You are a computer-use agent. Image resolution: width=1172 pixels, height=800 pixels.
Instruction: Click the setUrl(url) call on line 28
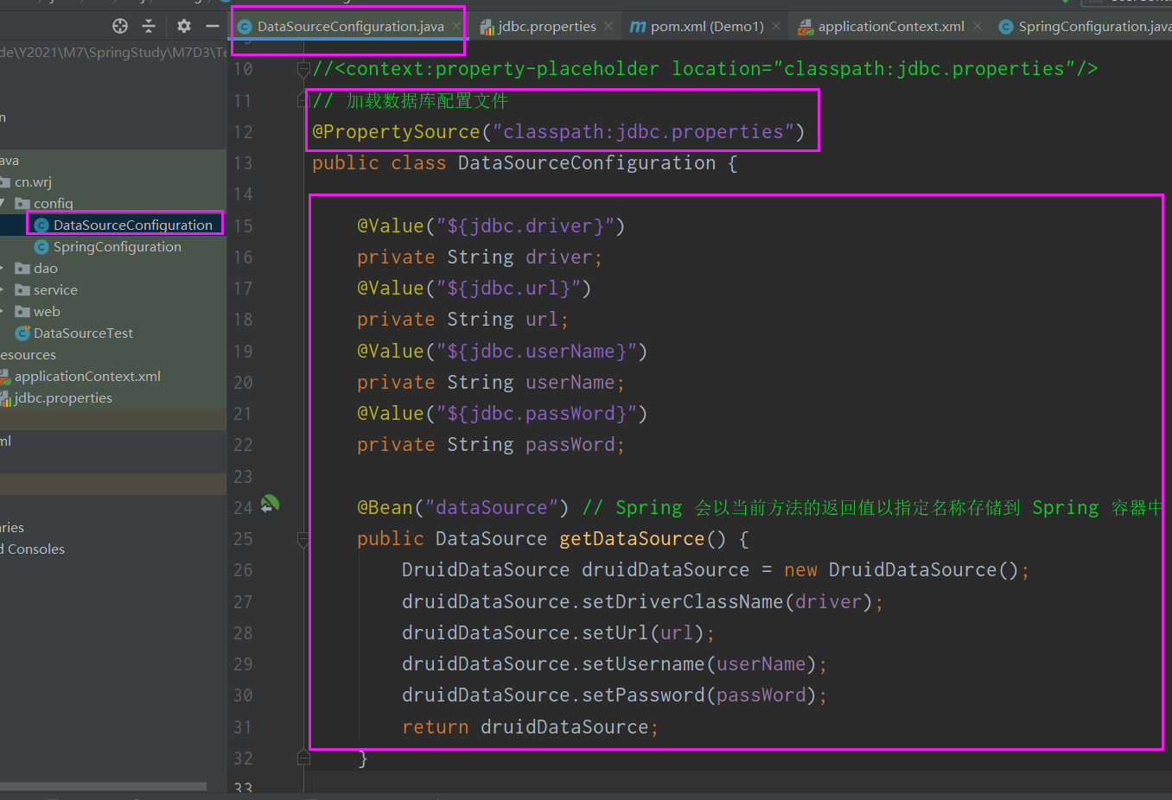click(x=558, y=633)
